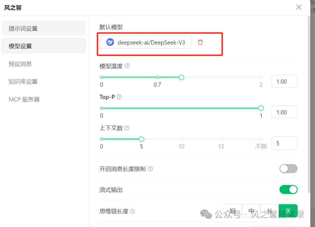Show help for 模型温度 setting
Viewport: 315px width, 227px height.
pos(127,66)
